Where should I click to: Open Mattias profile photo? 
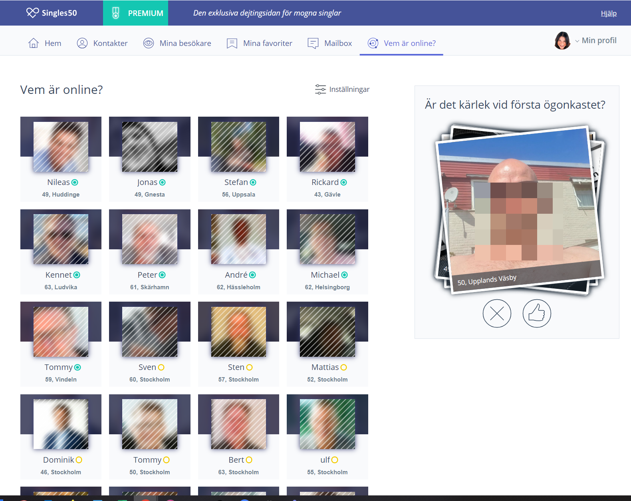point(327,332)
